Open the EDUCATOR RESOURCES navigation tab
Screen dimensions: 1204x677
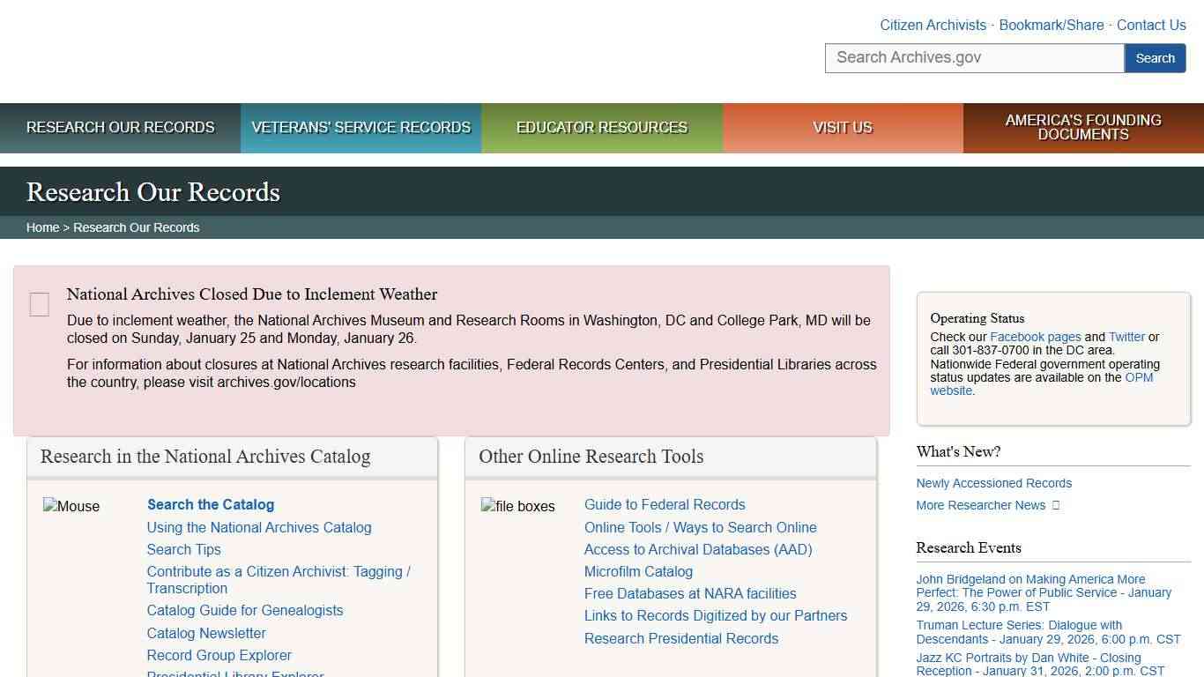(x=601, y=127)
